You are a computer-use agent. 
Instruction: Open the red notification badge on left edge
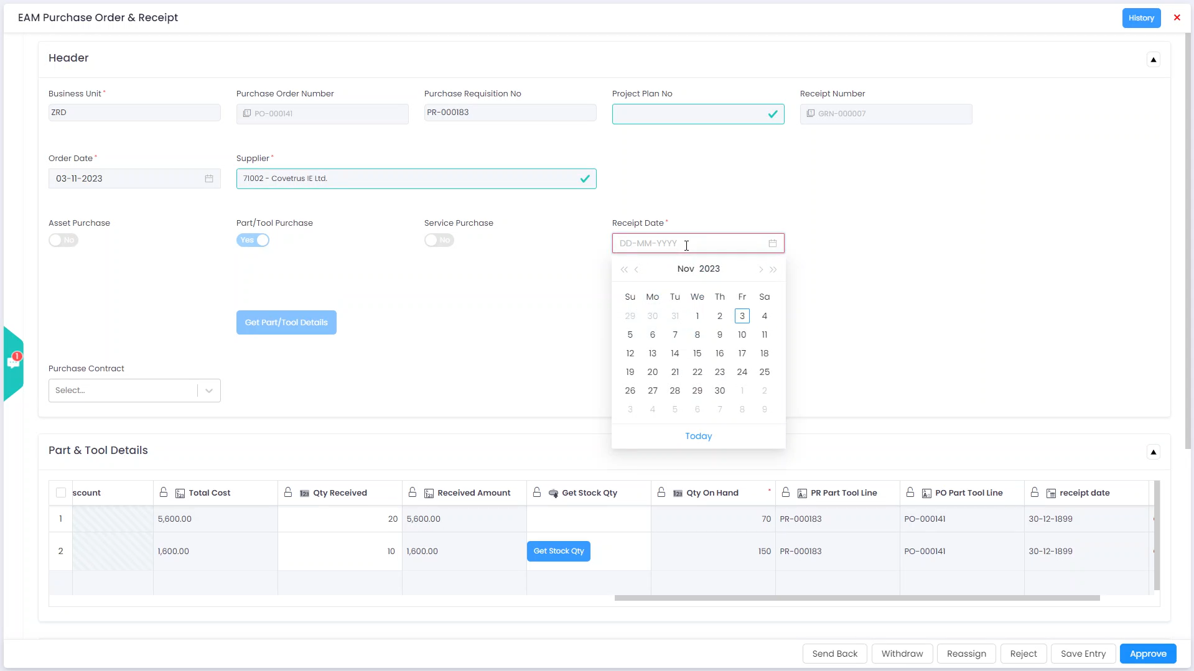click(x=16, y=357)
